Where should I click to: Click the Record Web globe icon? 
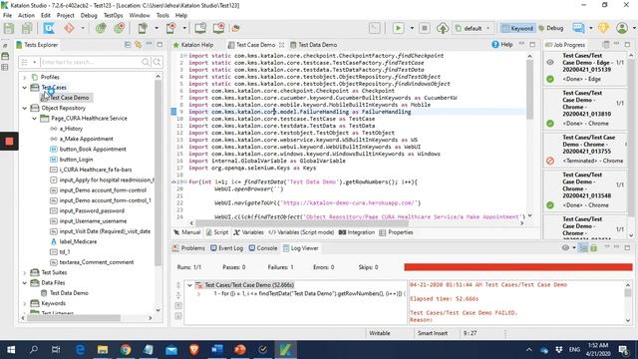119,28
